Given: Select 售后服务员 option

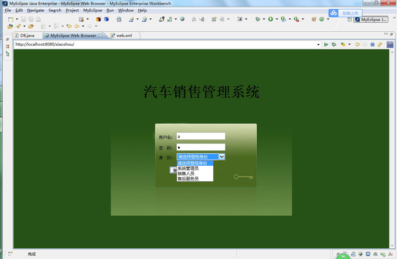Looking at the screenshot, I should 195,179.
